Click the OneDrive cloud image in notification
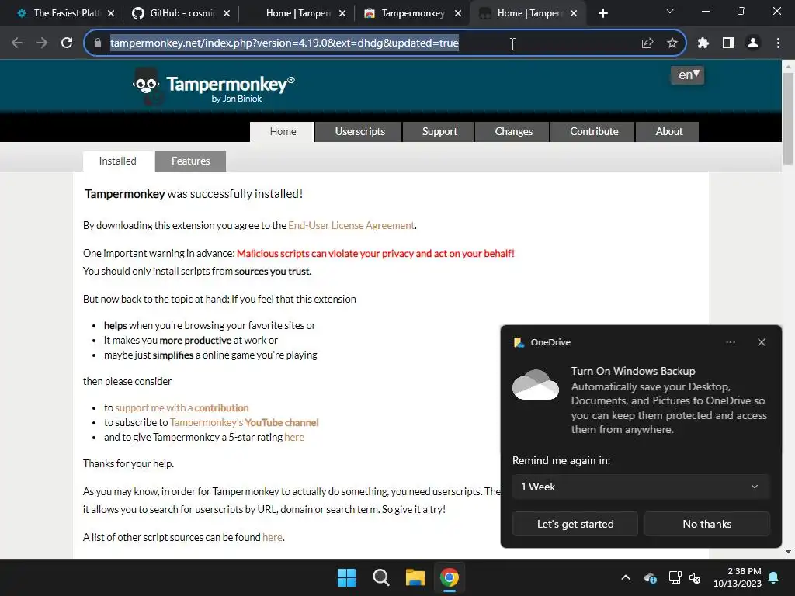 (x=536, y=385)
